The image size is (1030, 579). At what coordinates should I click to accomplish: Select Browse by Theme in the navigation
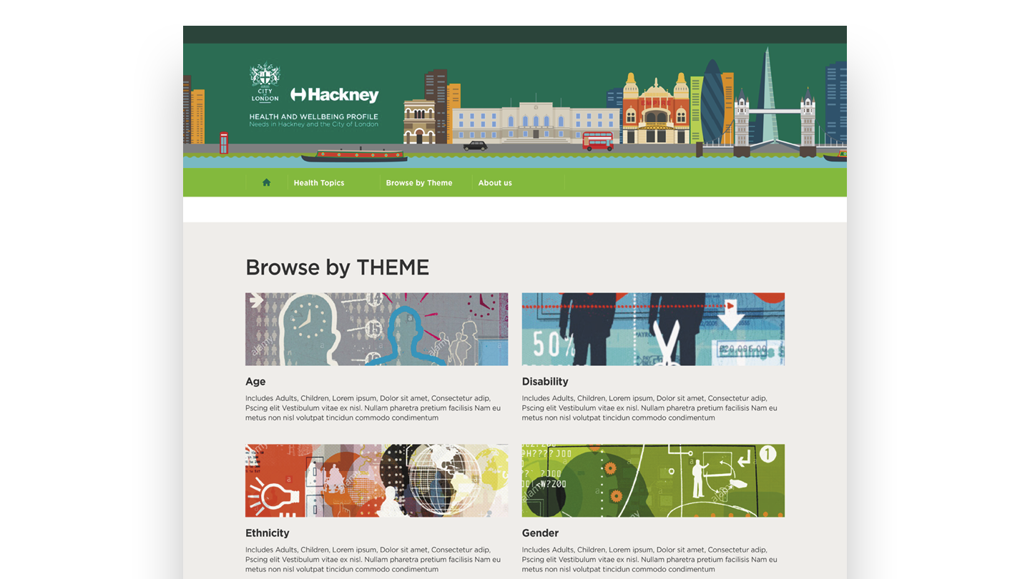[418, 182]
